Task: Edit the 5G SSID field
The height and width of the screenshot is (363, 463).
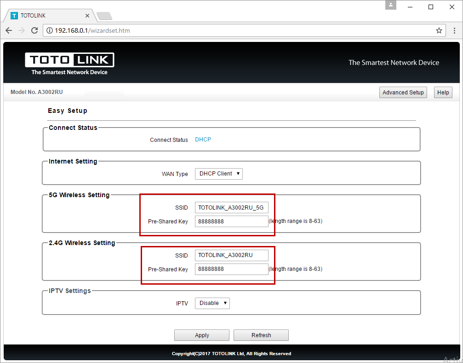Action: tap(232, 207)
